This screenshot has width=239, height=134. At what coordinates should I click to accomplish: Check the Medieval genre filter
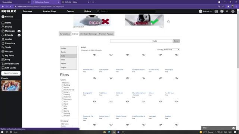click(x=62, y=97)
